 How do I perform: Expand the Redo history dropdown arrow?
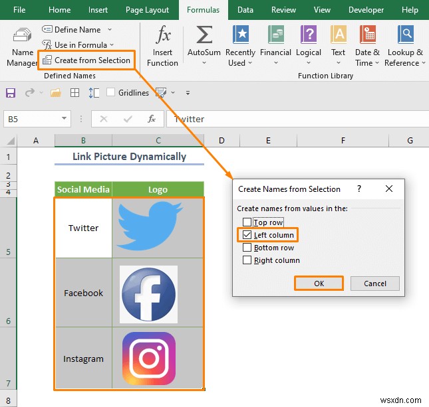41,93
